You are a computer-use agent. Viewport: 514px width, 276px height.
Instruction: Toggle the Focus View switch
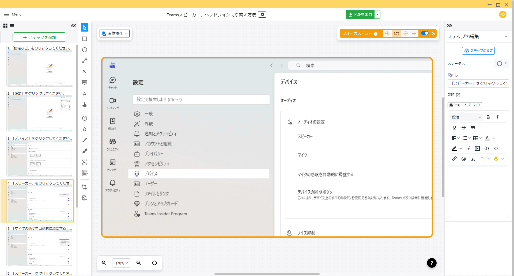(x=425, y=33)
